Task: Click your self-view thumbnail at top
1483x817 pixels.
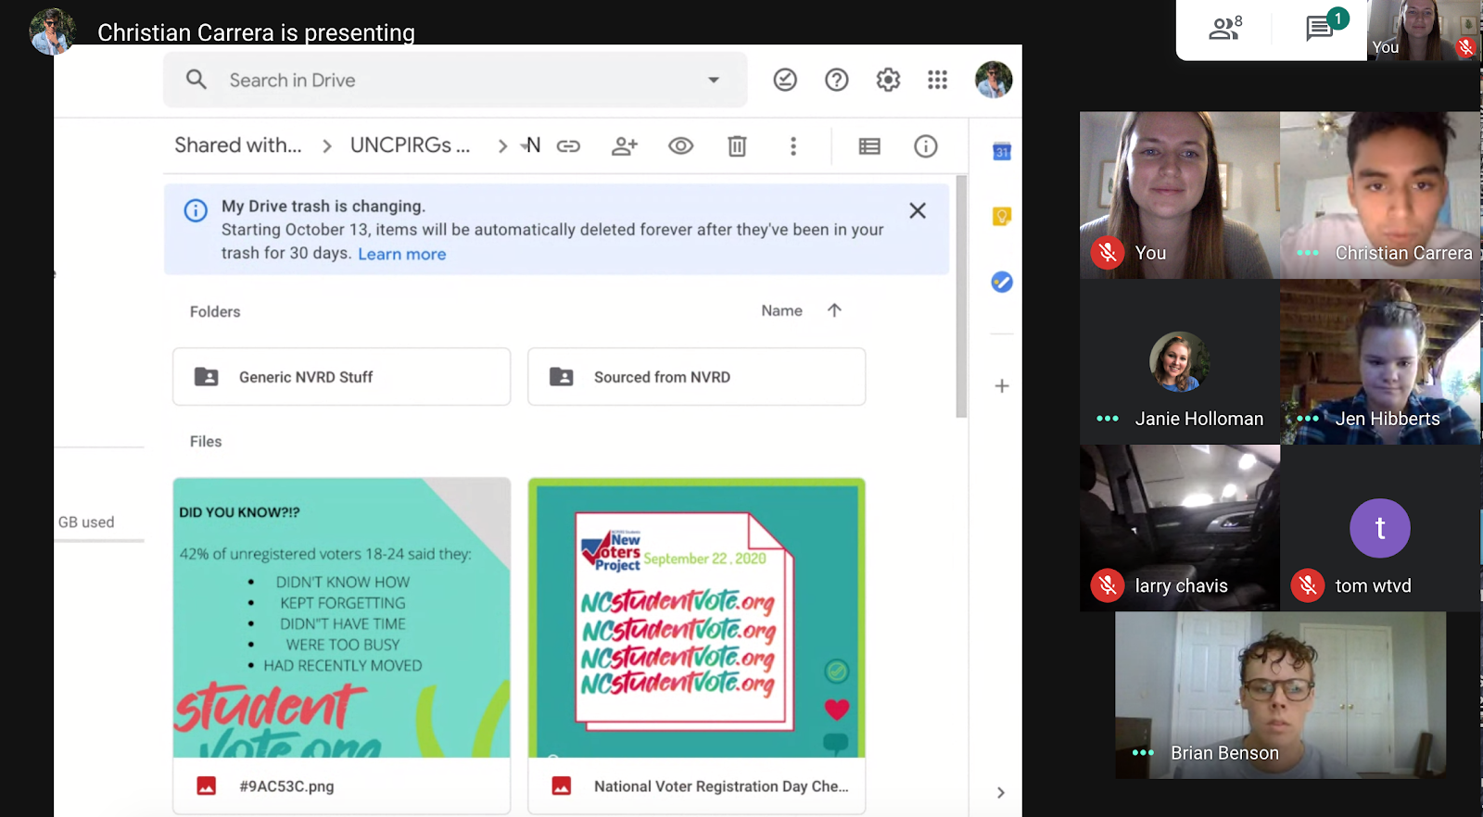Action: [x=1423, y=31]
